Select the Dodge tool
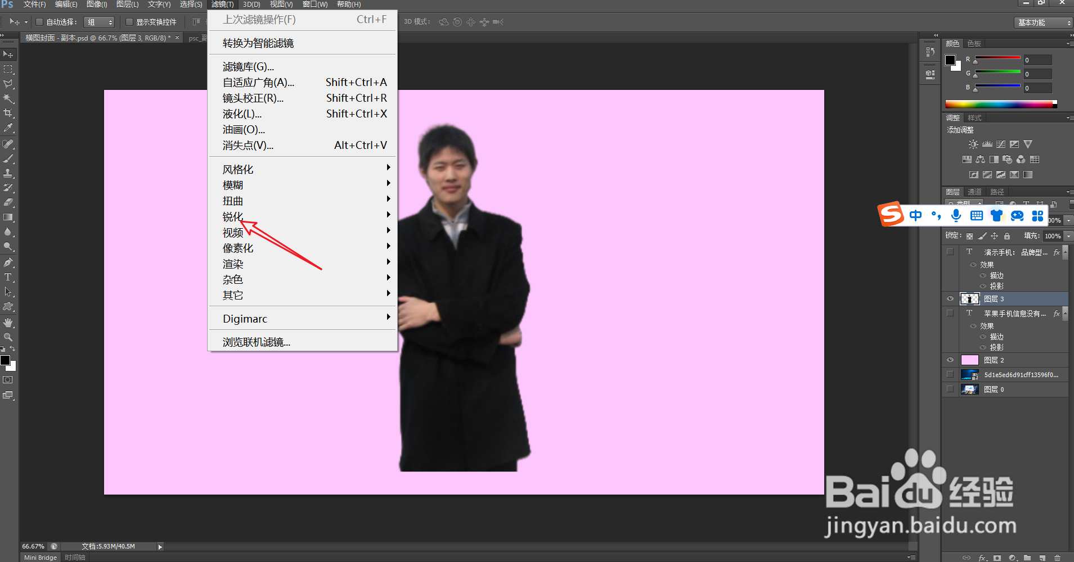 [x=8, y=246]
